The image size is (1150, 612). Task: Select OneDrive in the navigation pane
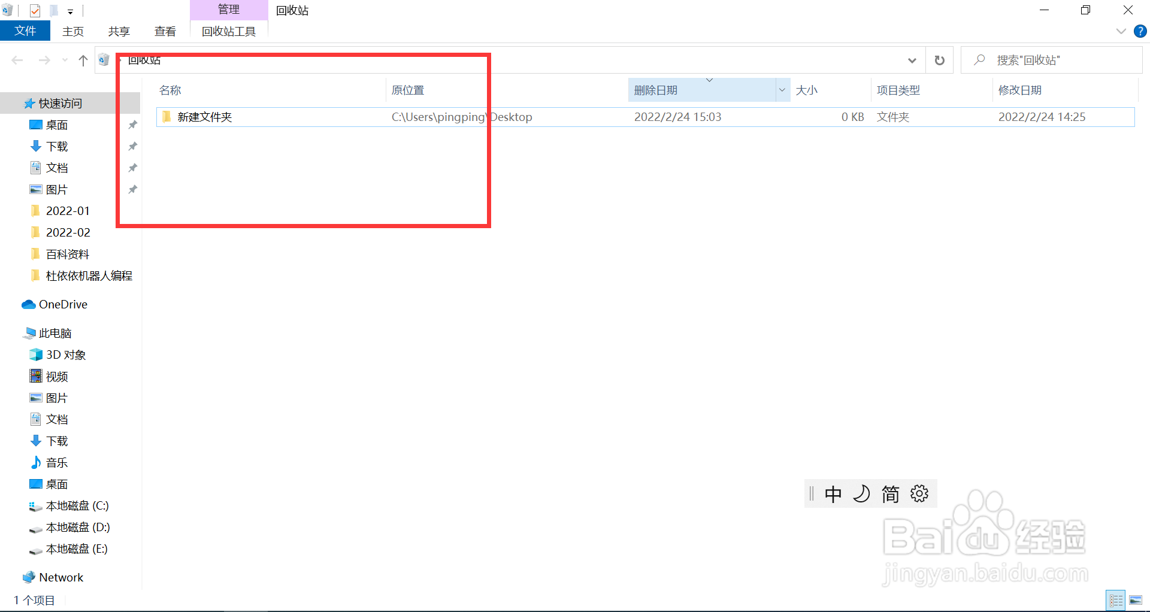pyautogui.click(x=63, y=304)
